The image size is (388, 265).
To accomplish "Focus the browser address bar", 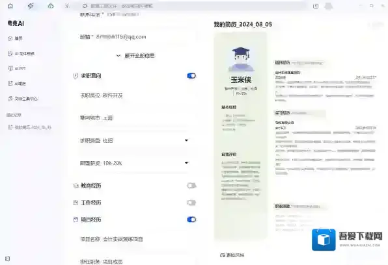I will [x=193, y=6].
